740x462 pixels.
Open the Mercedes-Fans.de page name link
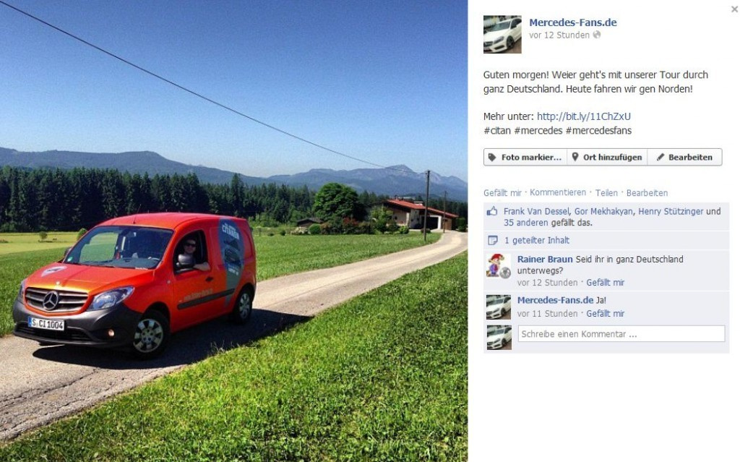[572, 22]
